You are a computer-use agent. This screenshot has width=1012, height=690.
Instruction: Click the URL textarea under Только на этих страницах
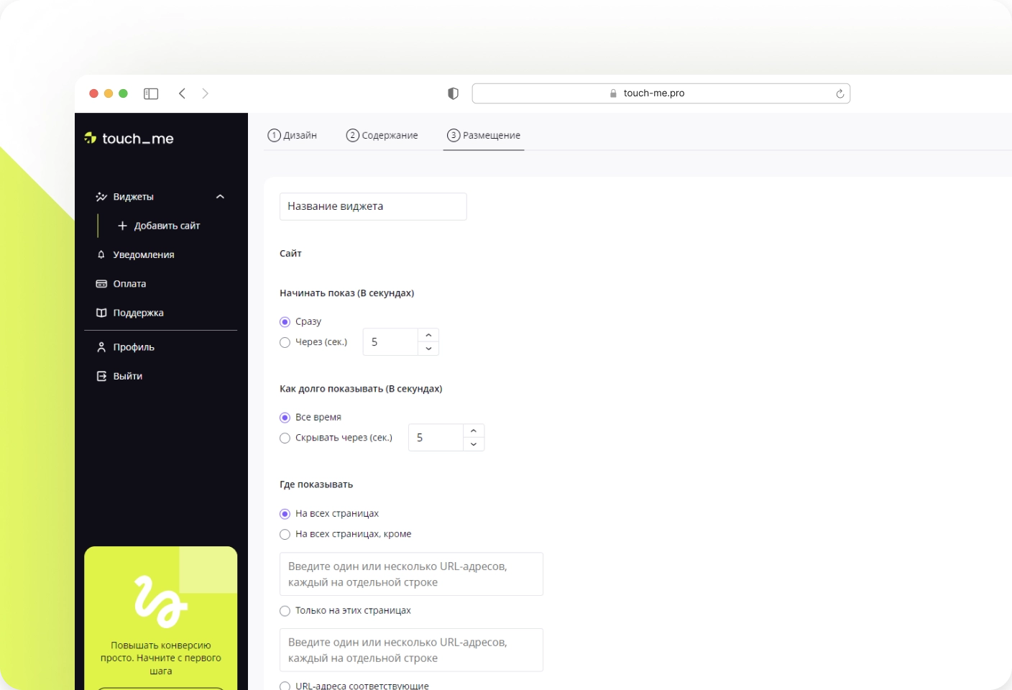click(x=411, y=650)
